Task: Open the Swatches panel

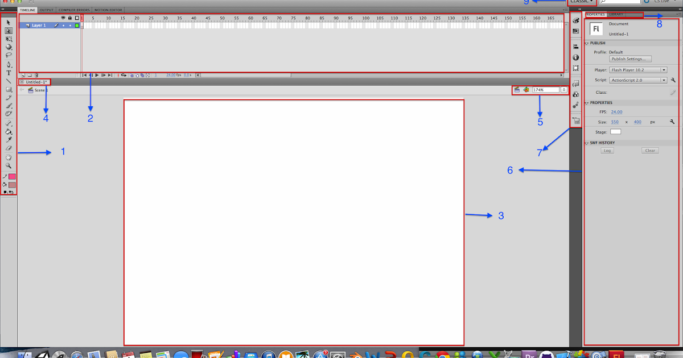Action: [x=575, y=31]
